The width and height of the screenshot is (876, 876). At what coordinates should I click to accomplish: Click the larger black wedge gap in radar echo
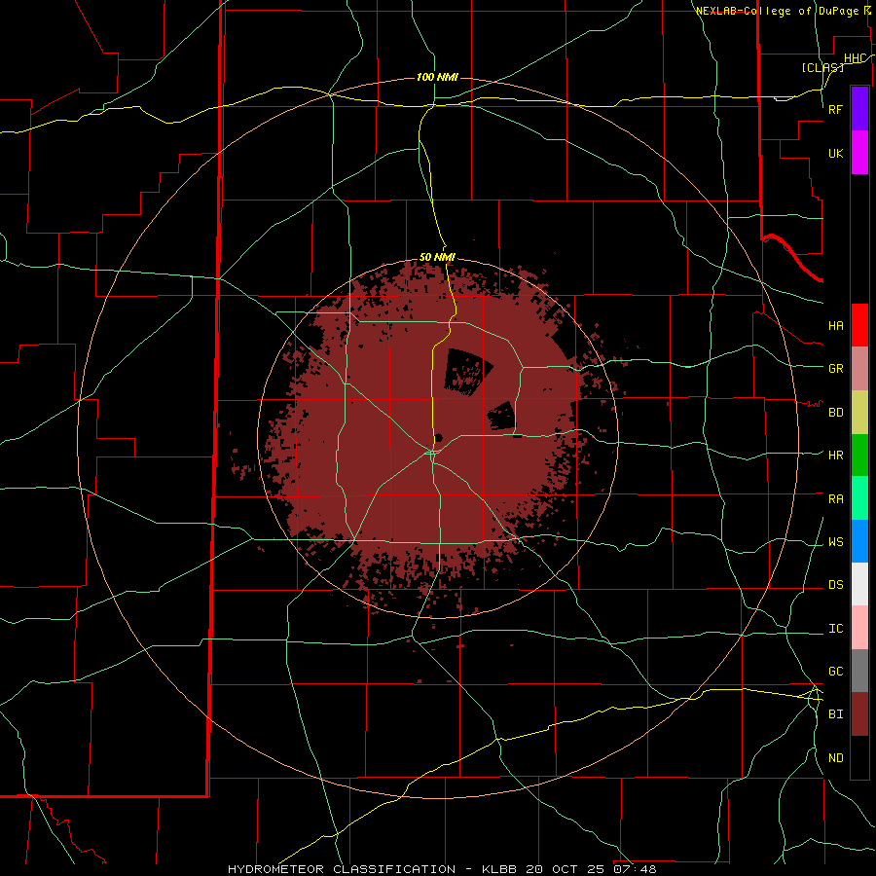point(466,371)
